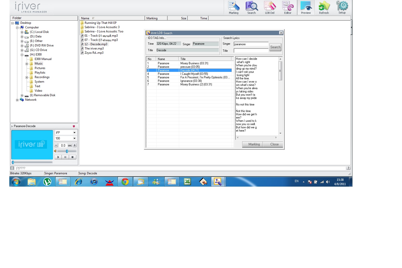Click the speaker volume icon in the player
Viewport: 402px width, 268px height.
[55, 151]
